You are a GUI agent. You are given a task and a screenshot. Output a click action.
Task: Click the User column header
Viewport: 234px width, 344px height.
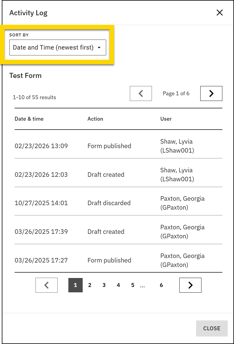click(x=166, y=119)
